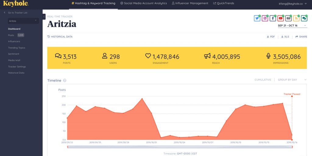The width and height of the screenshot is (312, 156).
Task: Open Historical Data in the sidebar
Action: (16, 73)
